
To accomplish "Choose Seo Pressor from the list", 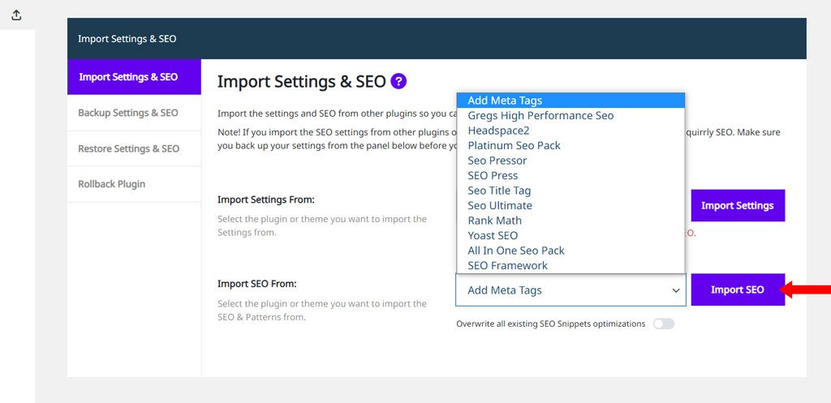I will pyautogui.click(x=571, y=161).
